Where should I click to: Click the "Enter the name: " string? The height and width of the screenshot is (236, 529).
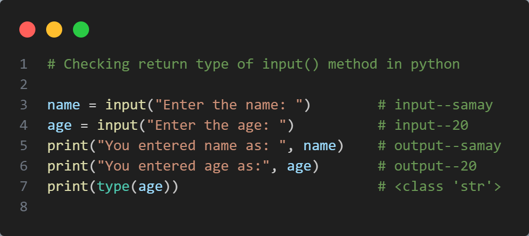pos(229,105)
